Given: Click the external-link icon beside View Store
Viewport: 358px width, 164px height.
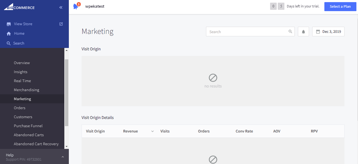Looking at the screenshot, I should coord(61,24).
